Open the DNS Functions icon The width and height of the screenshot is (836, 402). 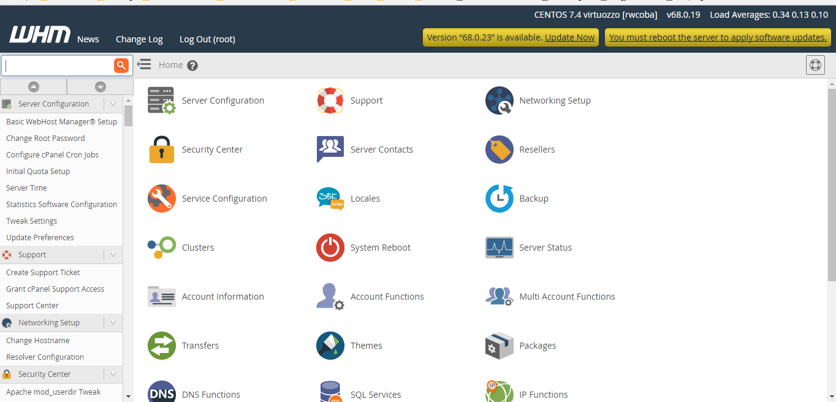coord(161,392)
